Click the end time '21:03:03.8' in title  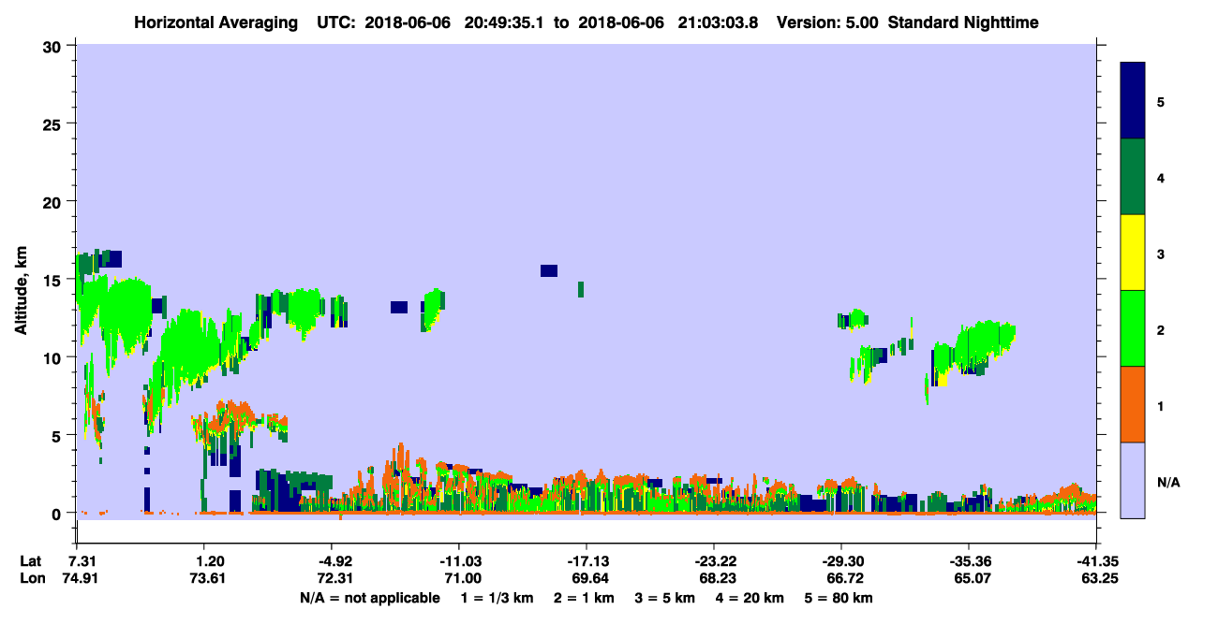[x=718, y=22]
